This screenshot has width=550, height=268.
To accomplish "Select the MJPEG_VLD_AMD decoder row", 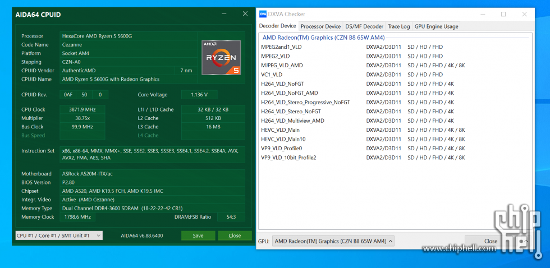I will coord(363,65).
